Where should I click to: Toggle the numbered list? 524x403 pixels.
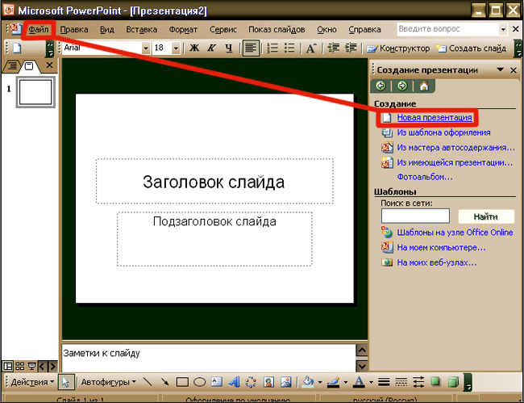pos(272,48)
